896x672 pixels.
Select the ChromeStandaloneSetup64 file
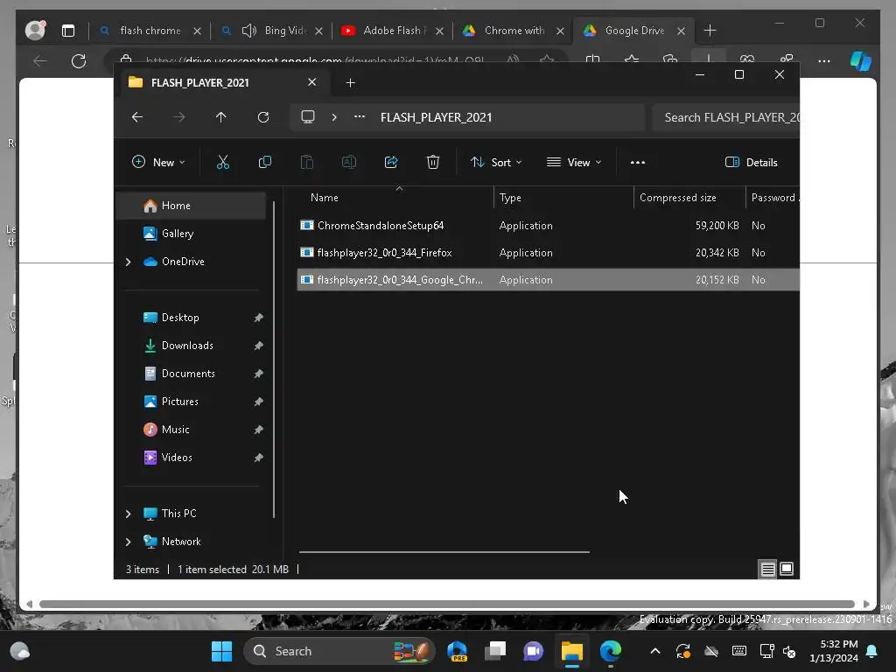(548, 226)
